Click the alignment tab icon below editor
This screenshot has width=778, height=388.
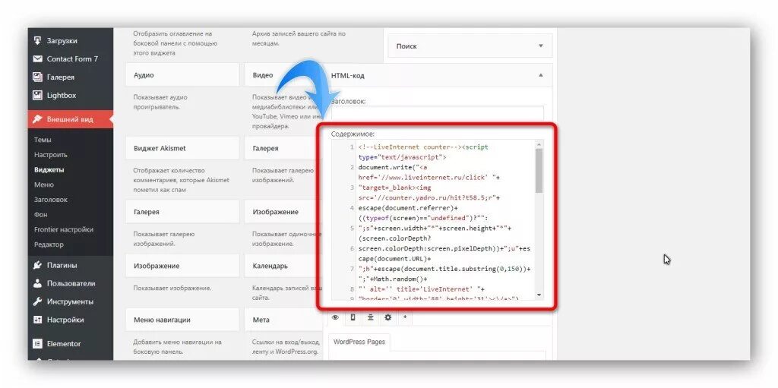coord(371,317)
